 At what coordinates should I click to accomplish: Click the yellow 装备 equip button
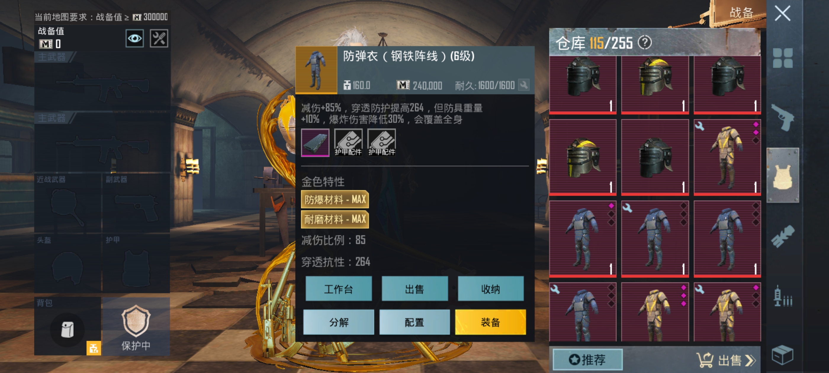point(491,322)
